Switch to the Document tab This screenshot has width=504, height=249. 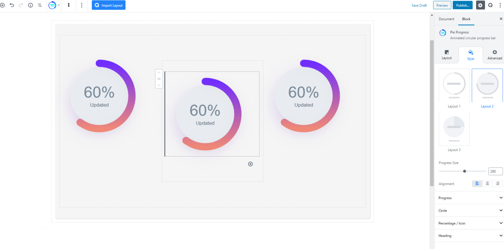[x=446, y=19]
